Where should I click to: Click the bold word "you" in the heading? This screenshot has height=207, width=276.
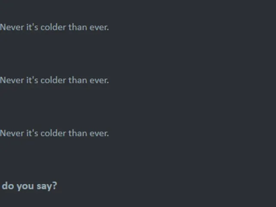click(x=25, y=187)
